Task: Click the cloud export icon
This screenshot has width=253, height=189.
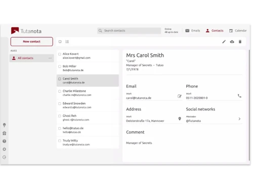Action: [x=232, y=42]
